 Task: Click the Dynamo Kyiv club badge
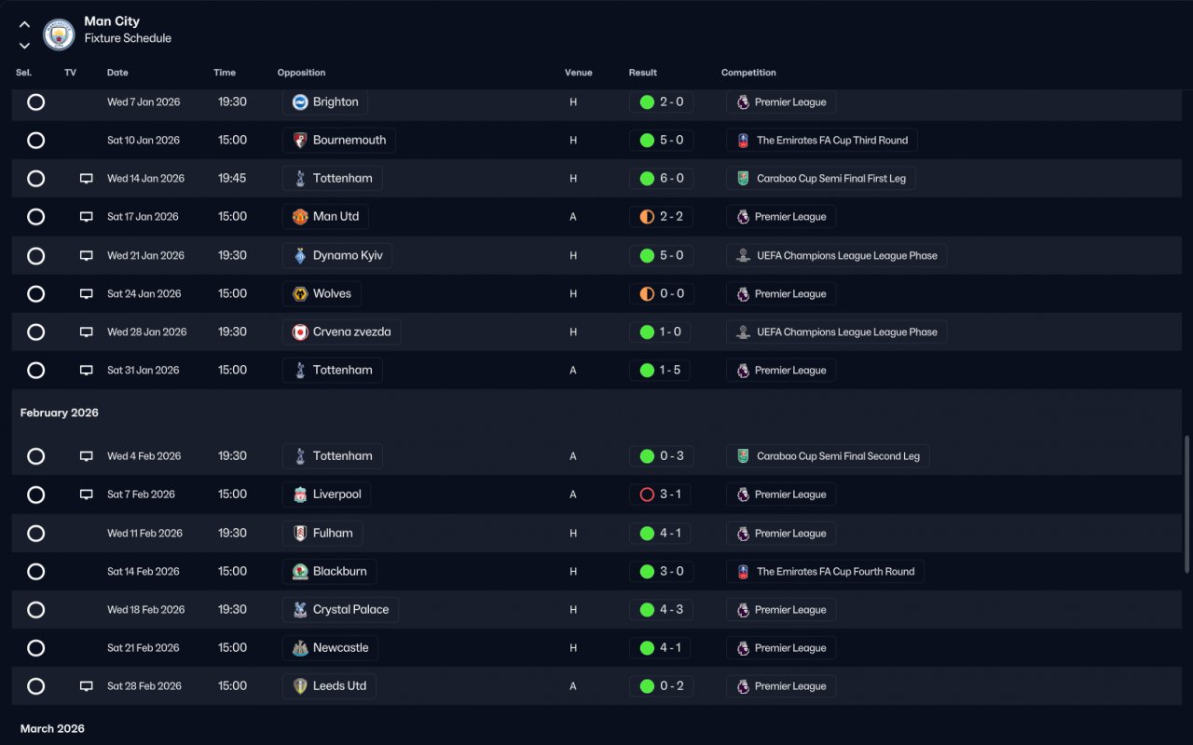(x=300, y=255)
